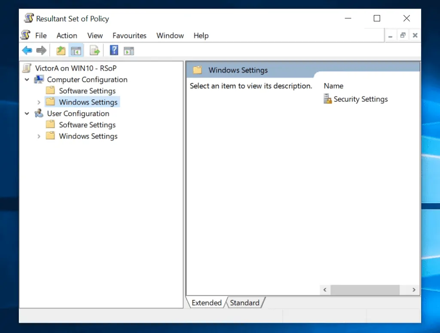Select highlighted Windows Settings tree item
The width and height of the screenshot is (440, 333).
click(x=88, y=102)
